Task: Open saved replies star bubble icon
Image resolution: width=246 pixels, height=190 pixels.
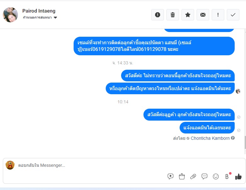Action: click(x=171, y=176)
